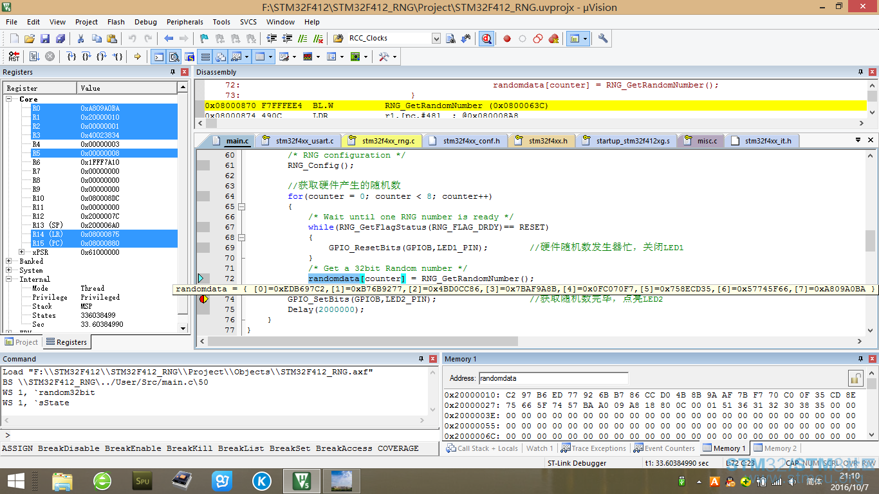
Task: Open the Peripherals menu
Action: (x=184, y=22)
